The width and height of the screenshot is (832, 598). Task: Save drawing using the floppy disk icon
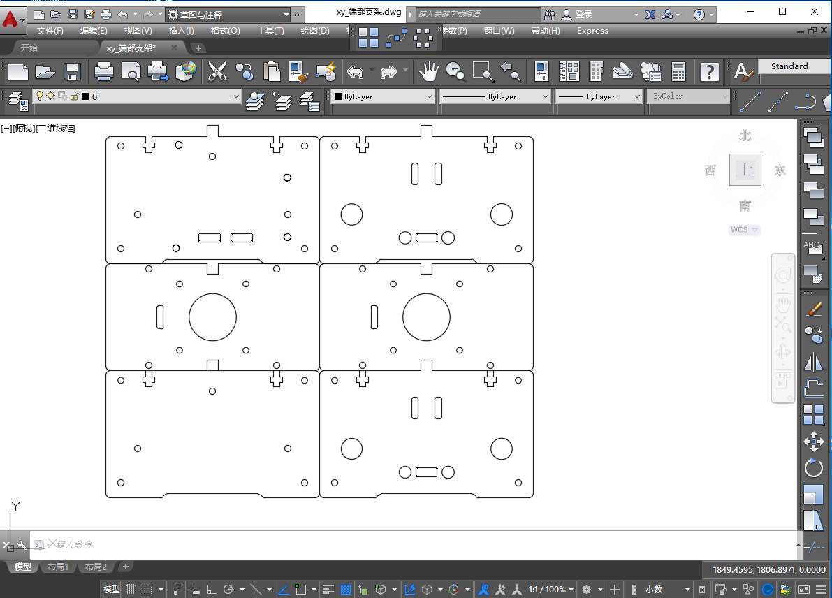[72, 72]
